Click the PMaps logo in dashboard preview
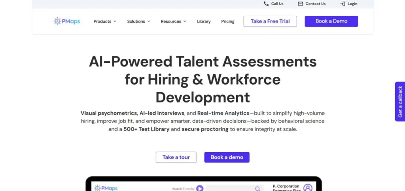Screen dimensions: 405x191 [x=106, y=188]
